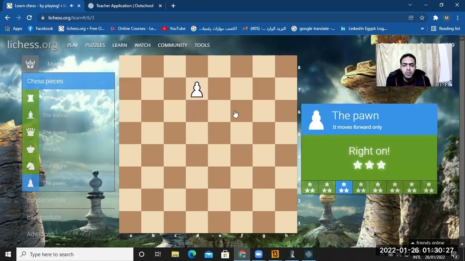Screen dimensions: 465x261
Task: View site information lock icon
Action: [43, 17]
